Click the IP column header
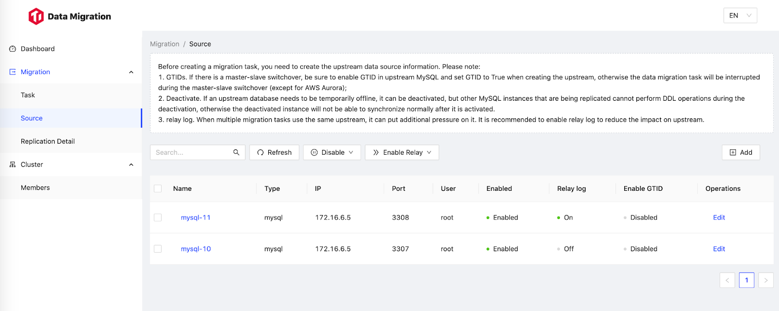The width and height of the screenshot is (779, 311). [318, 188]
